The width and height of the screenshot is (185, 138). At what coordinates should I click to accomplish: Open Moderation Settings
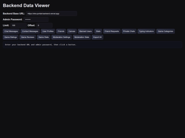click(62, 37)
